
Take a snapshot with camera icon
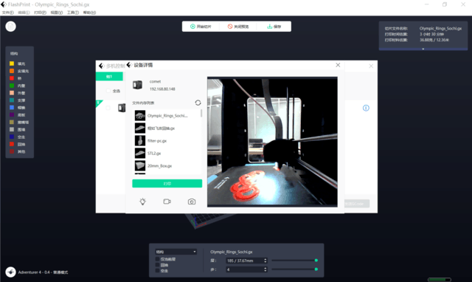coord(192,202)
